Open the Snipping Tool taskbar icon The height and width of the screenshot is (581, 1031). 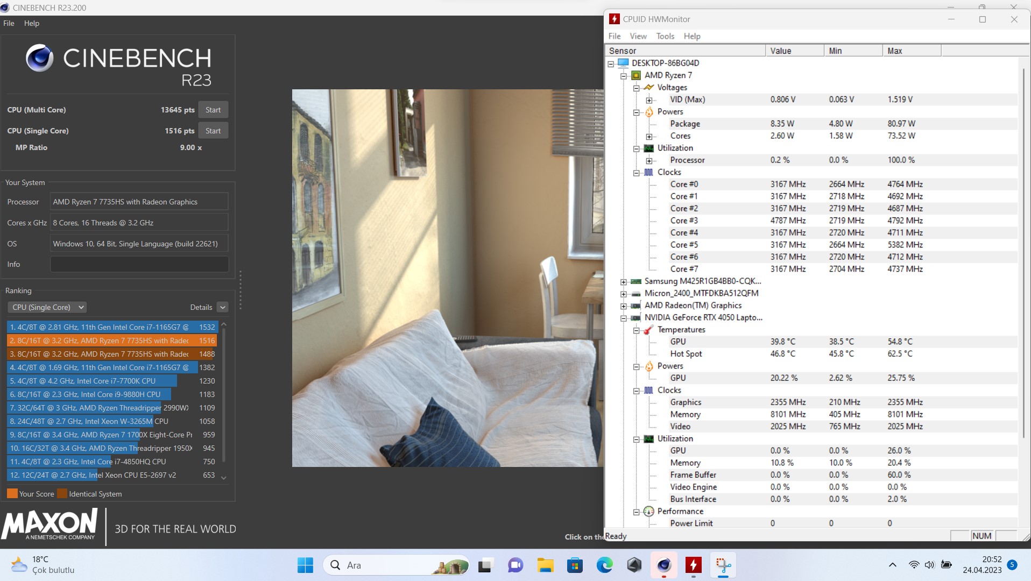point(723,565)
